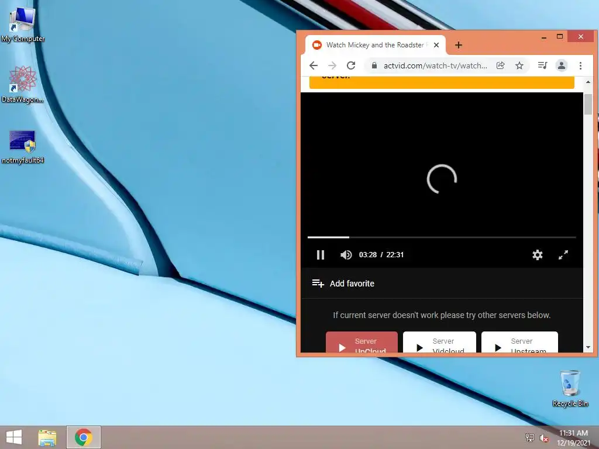Go back in Chrome

point(314,65)
